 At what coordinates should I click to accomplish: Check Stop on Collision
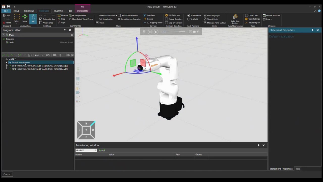coord(166,22)
